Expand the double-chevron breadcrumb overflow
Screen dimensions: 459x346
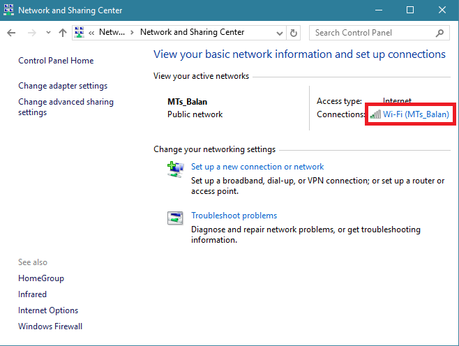[x=91, y=33]
